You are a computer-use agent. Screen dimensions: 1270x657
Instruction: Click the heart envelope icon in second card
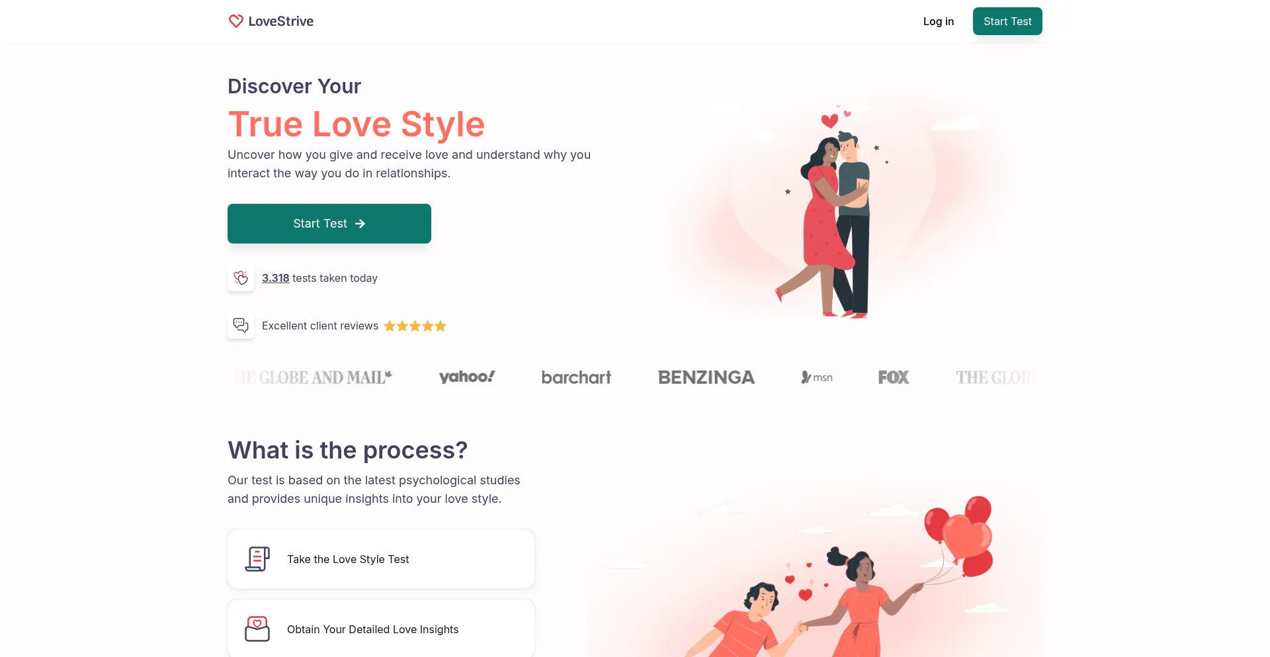pyautogui.click(x=257, y=629)
